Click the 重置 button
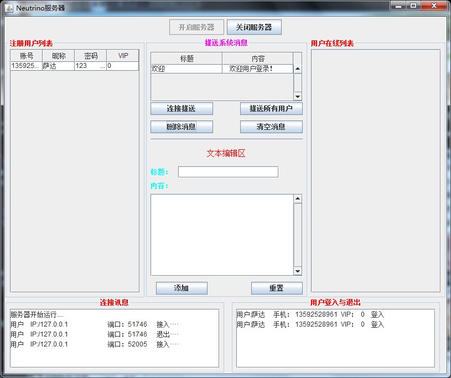Viewport: 451px width, 378px height. coord(277,288)
